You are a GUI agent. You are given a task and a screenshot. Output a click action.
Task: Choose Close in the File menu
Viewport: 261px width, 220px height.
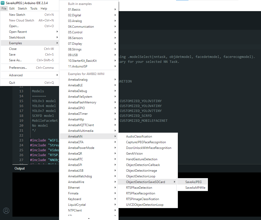point(30,49)
